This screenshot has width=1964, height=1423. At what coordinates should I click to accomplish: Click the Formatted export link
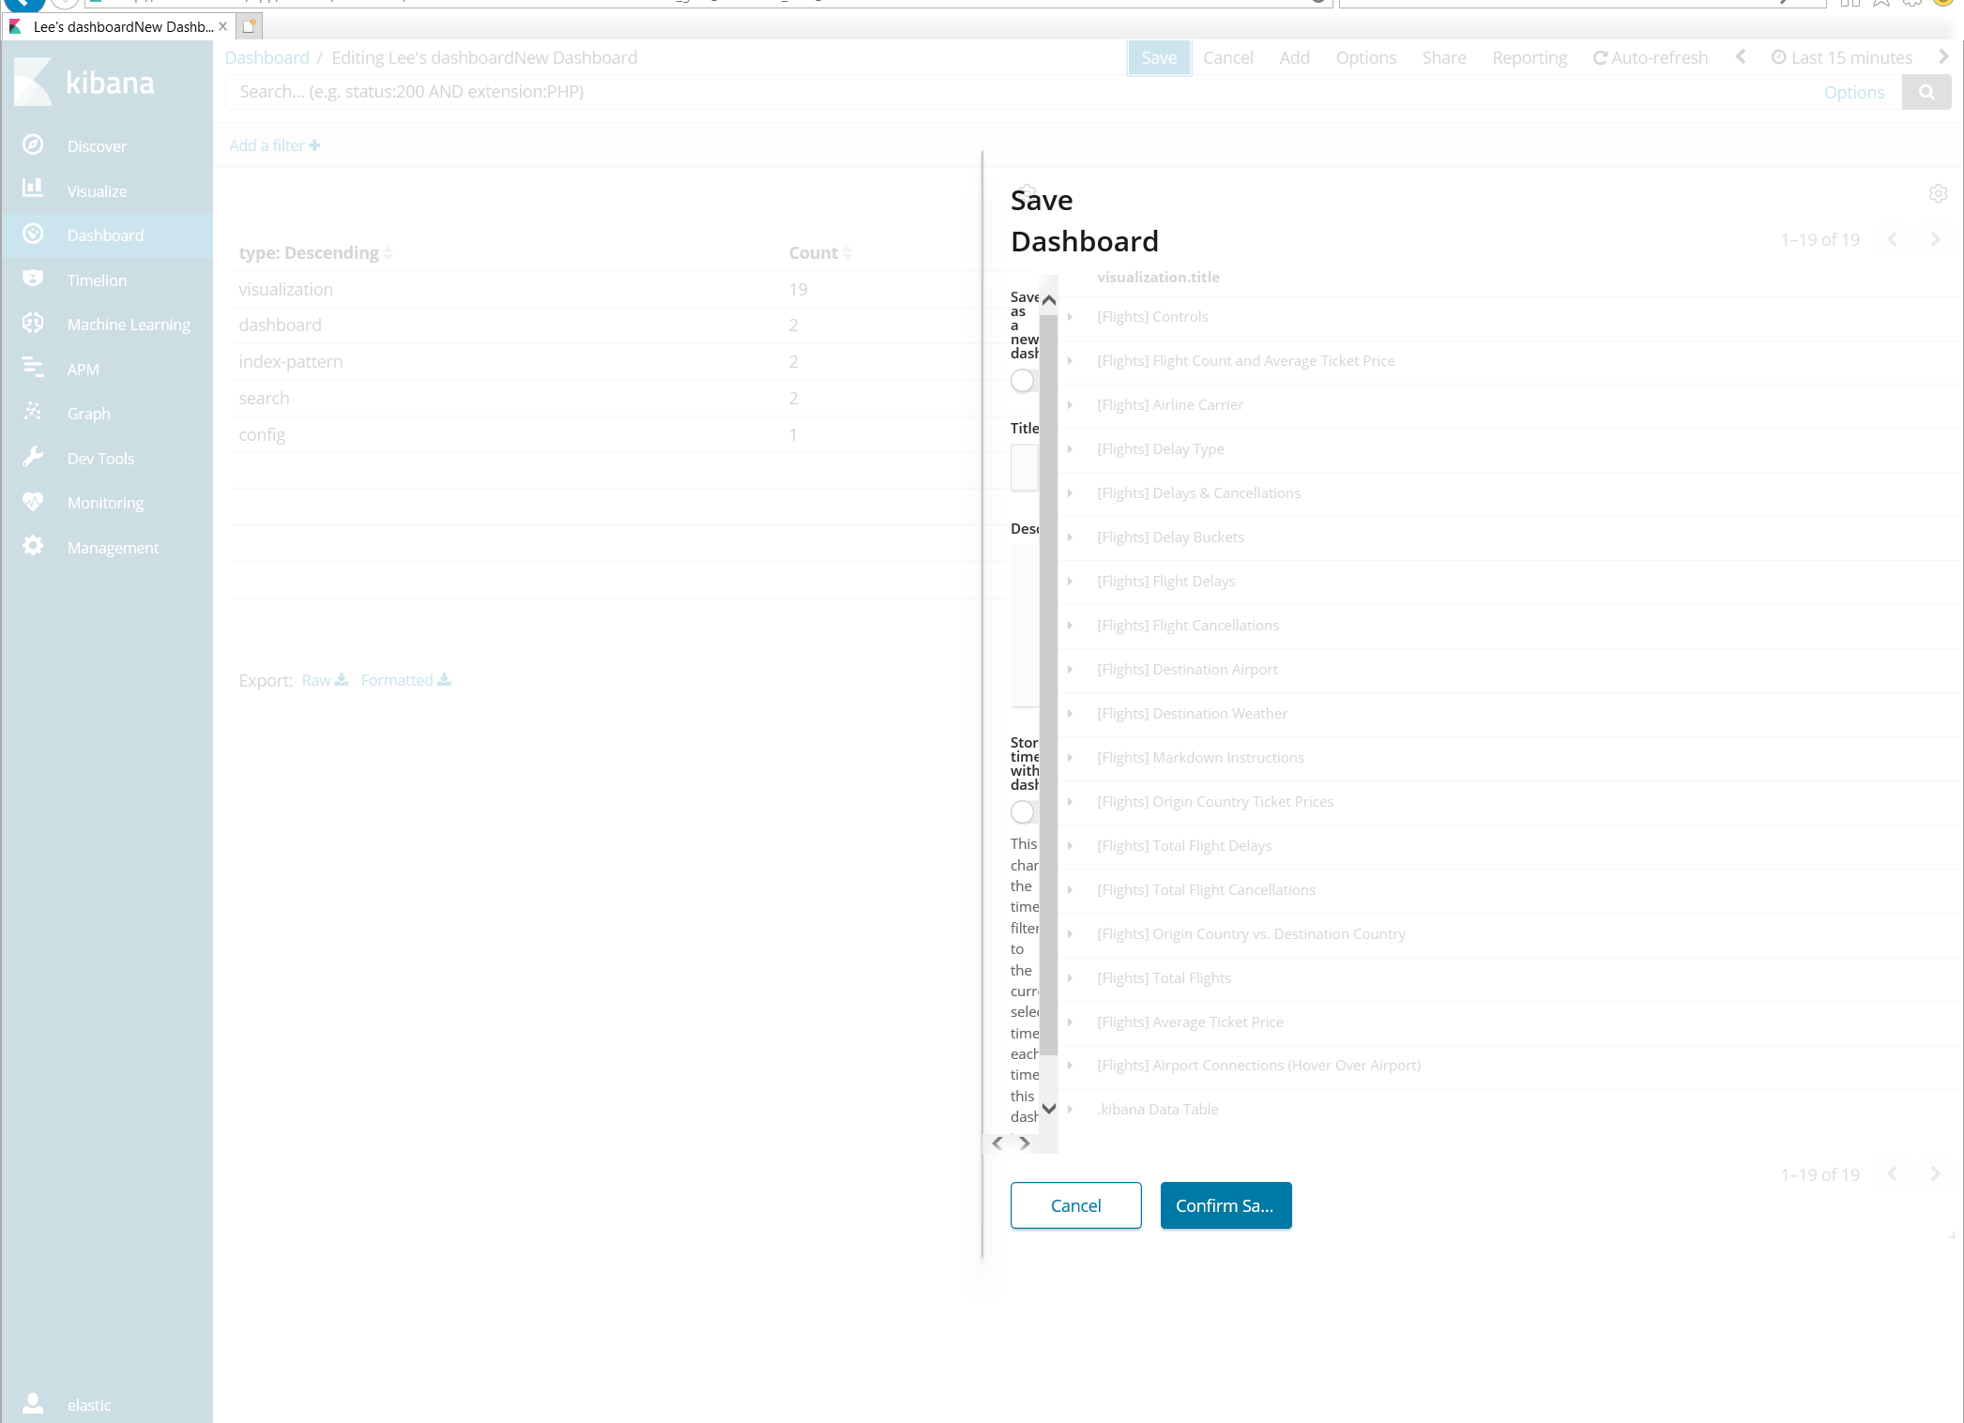(405, 680)
